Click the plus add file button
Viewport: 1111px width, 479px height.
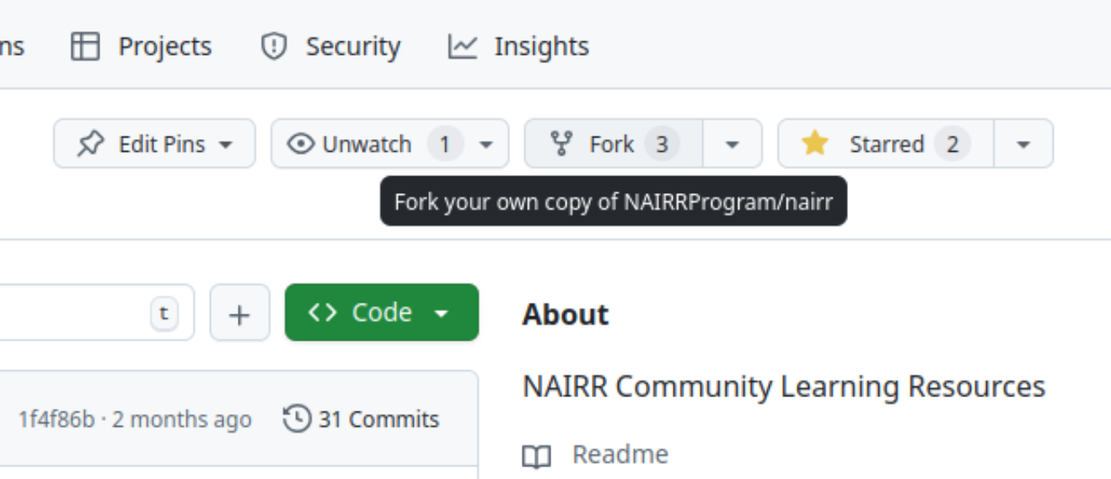point(240,313)
